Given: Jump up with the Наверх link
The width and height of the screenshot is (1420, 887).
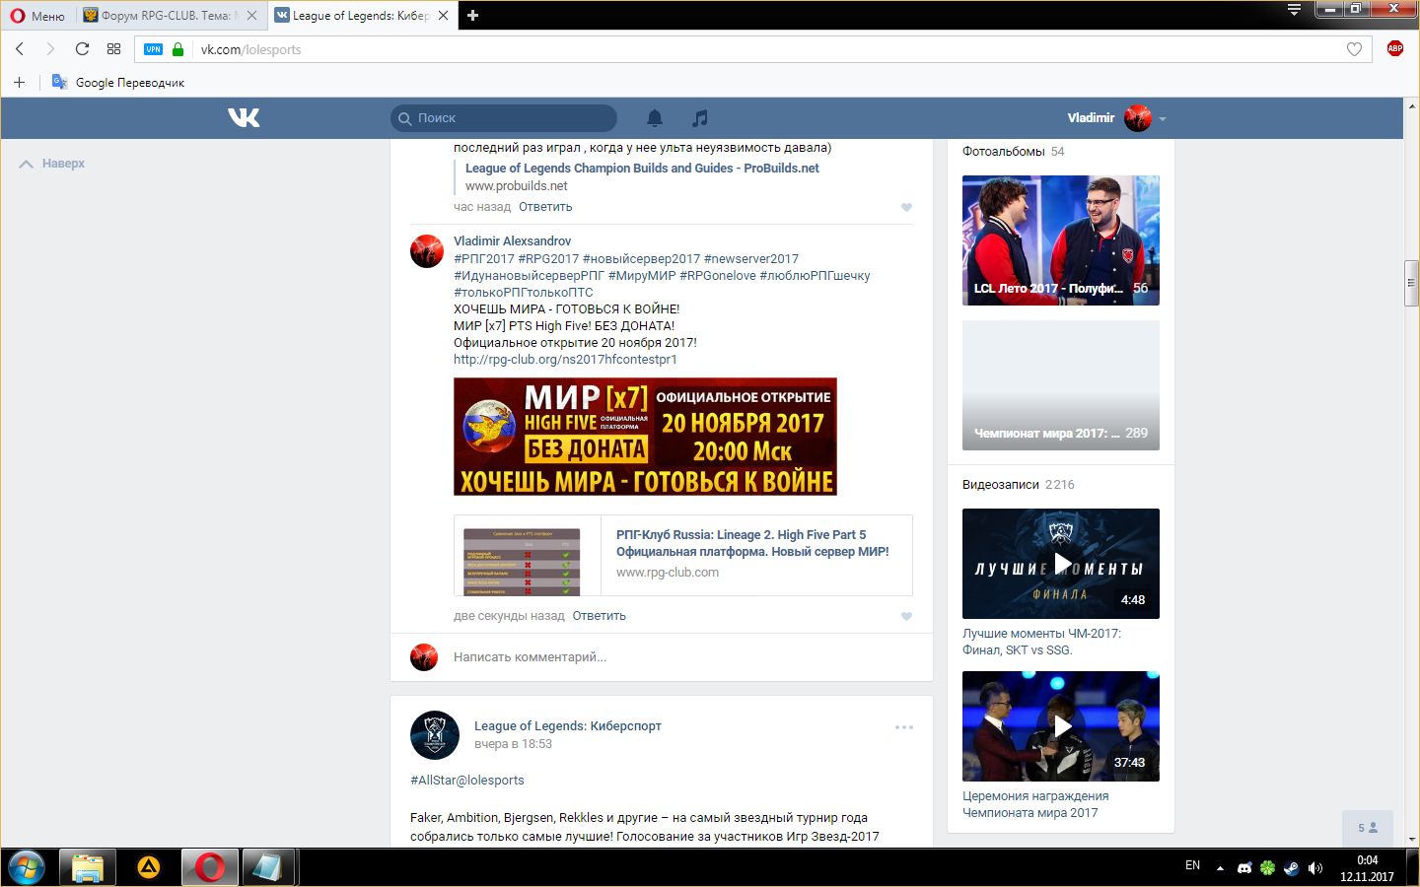Looking at the screenshot, I should [52, 164].
